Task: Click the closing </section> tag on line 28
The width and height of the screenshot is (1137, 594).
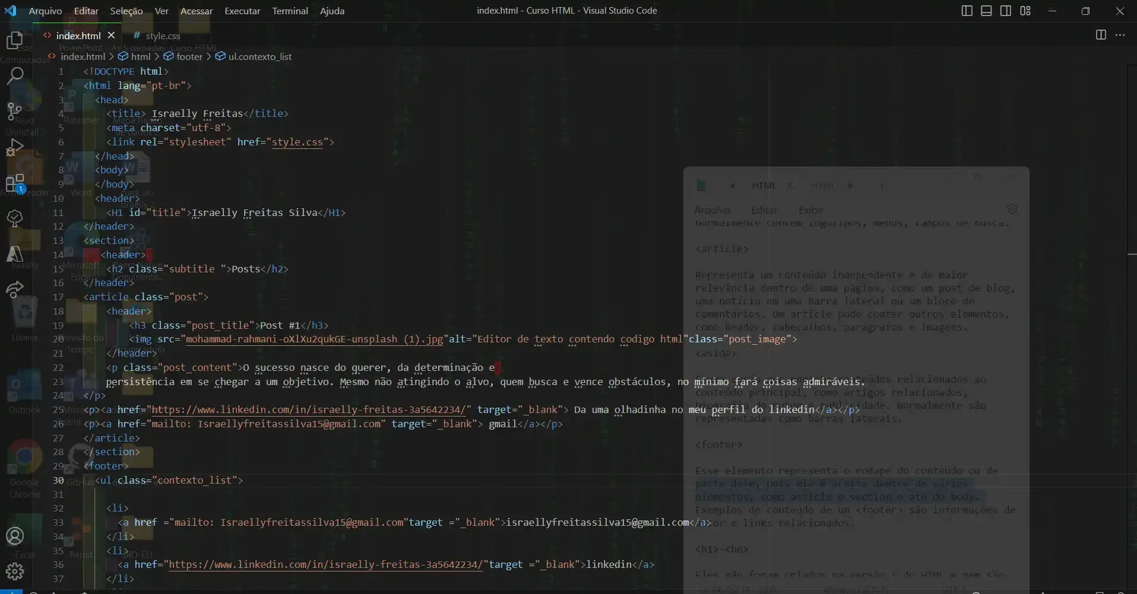Action: point(112,452)
